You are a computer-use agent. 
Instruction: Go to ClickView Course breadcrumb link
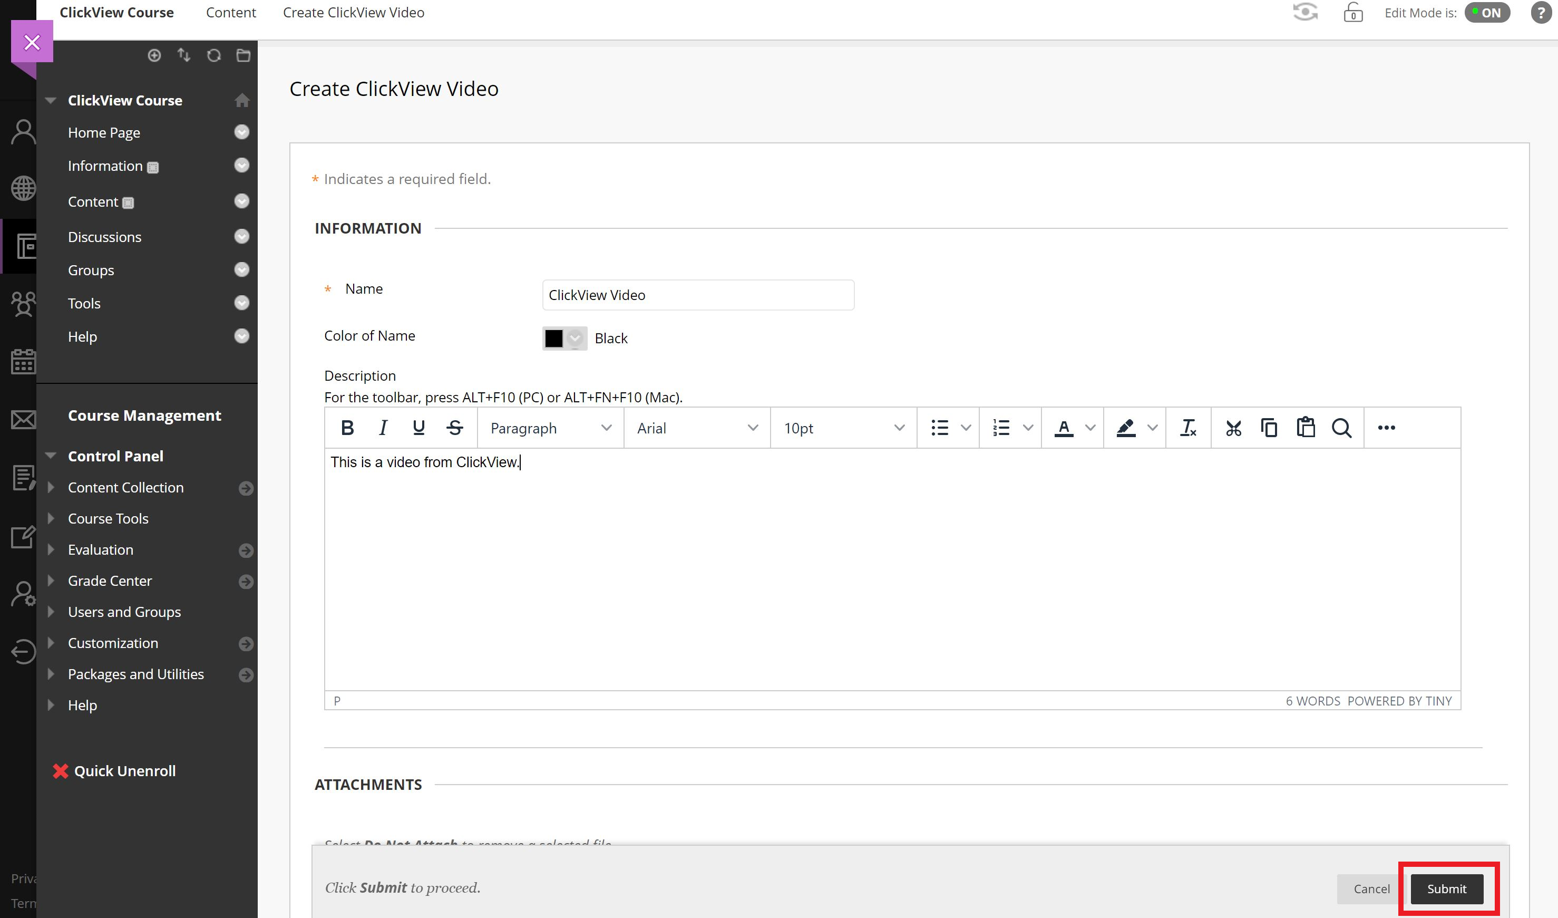click(x=116, y=12)
